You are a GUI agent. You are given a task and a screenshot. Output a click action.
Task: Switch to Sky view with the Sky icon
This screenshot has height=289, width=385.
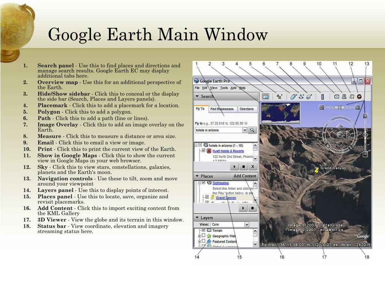click(x=359, y=97)
